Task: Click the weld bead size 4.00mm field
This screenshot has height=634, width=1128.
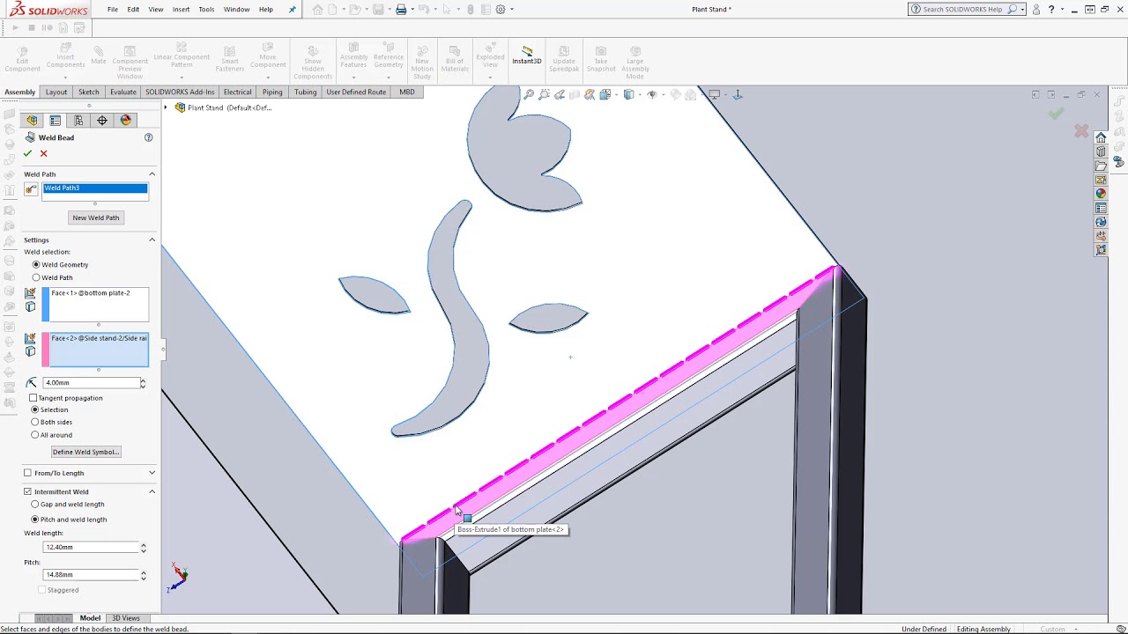Action: point(91,382)
